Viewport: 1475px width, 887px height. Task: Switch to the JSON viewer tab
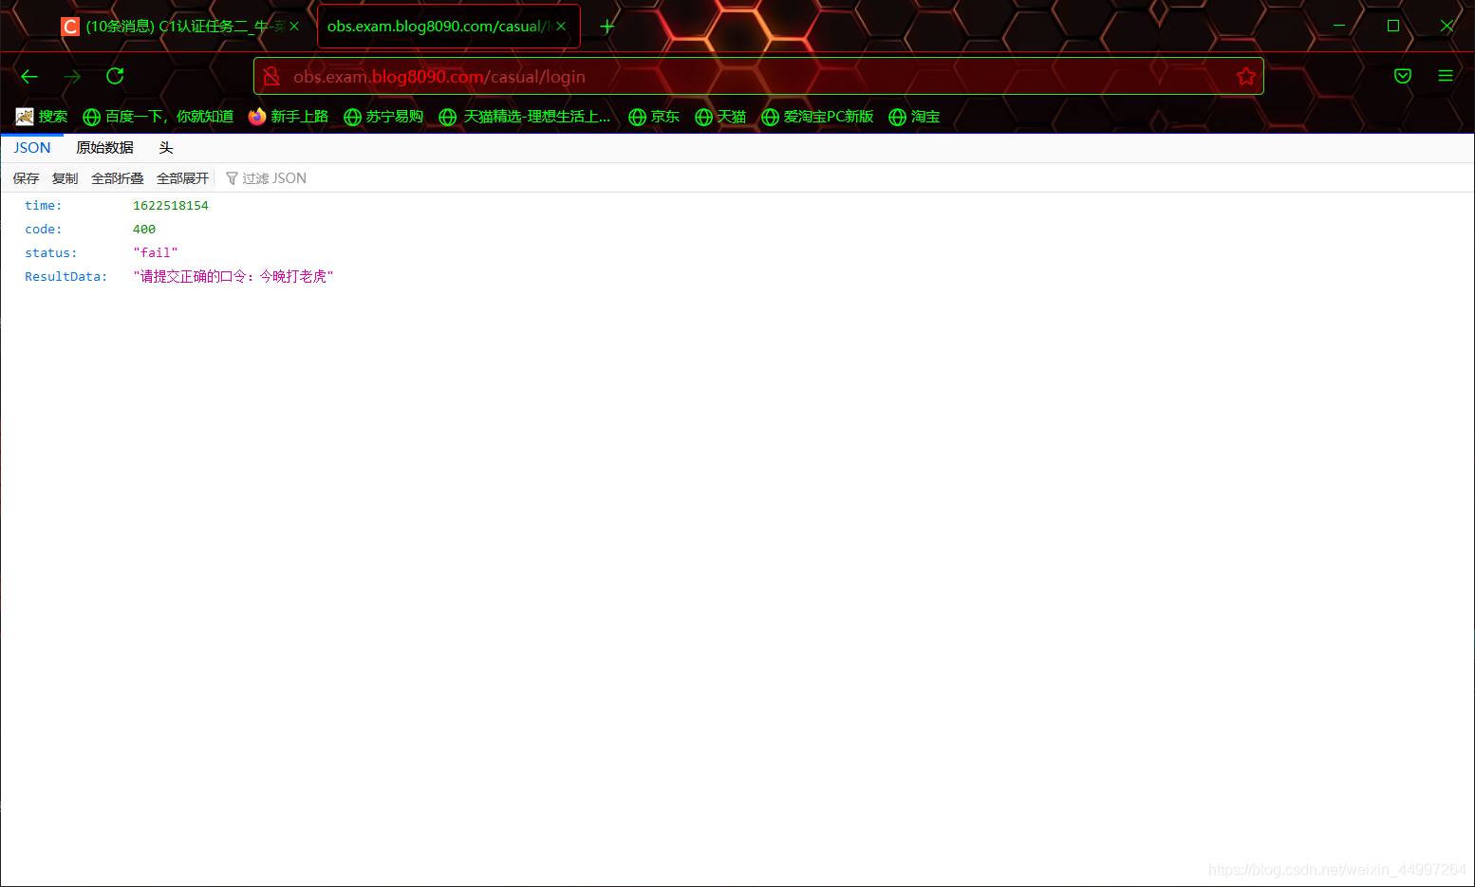tap(32, 148)
